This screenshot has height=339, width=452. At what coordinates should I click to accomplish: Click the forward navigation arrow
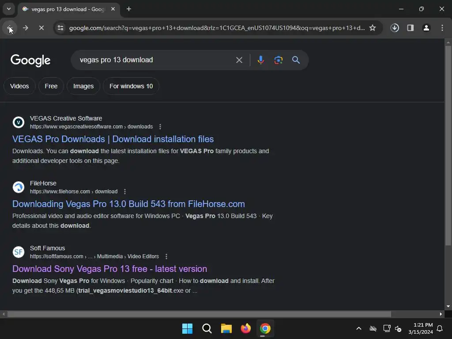pyautogui.click(x=26, y=28)
